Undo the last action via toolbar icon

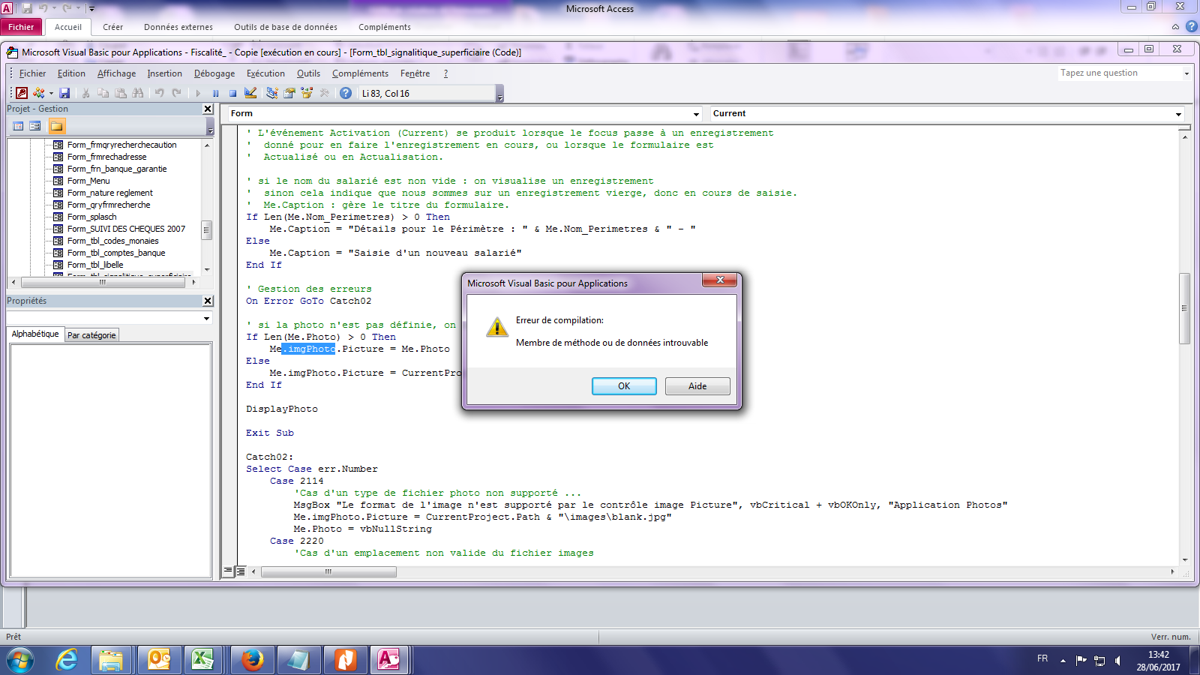pyautogui.click(x=159, y=93)
